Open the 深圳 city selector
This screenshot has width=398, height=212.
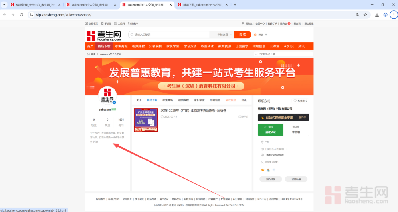pos(261,35)
